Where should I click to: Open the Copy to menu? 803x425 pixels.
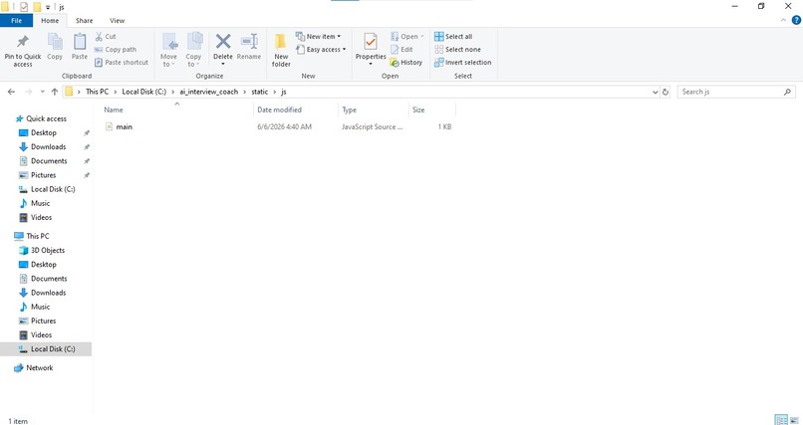pos(193,50)
